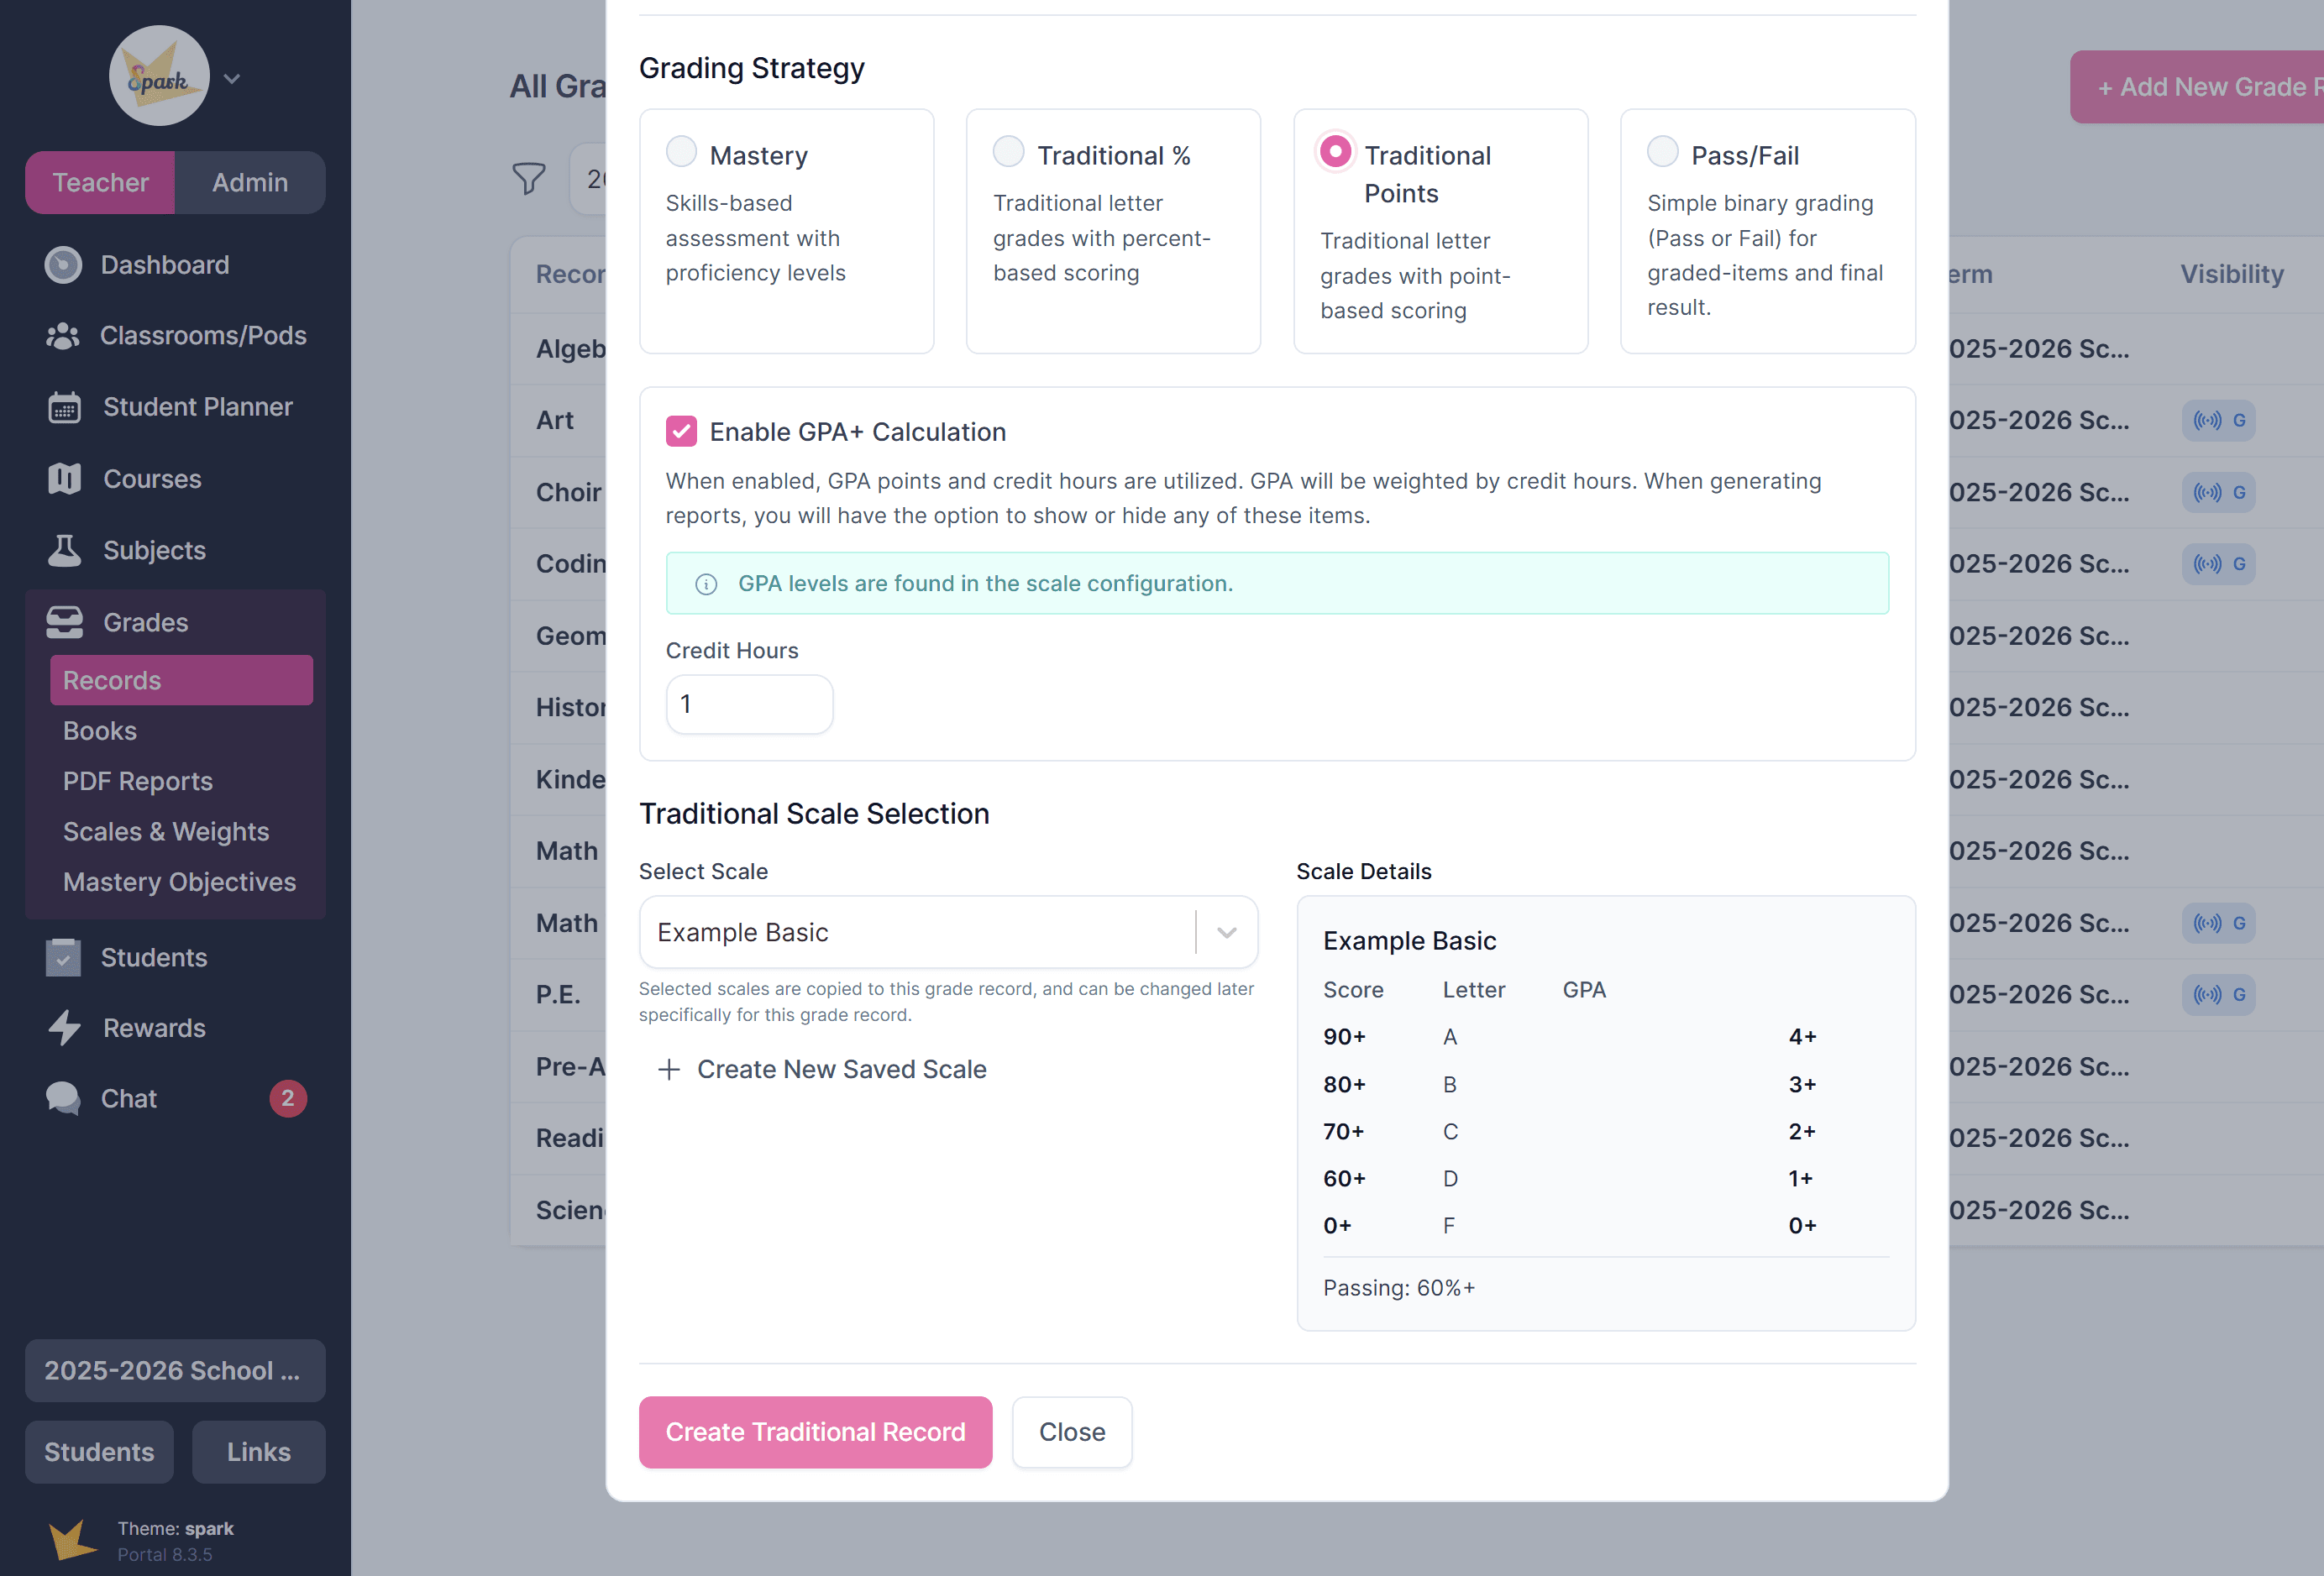Click the Rewards lightning bolt icon
The image size is (2324, 1576).
click(x=65, y=1028)
